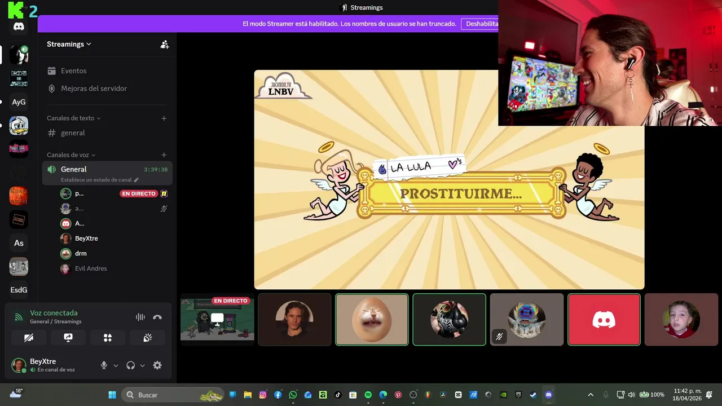Select the General voice channel
This screenshot has width=722, height=406.
(x=107, y=173)
